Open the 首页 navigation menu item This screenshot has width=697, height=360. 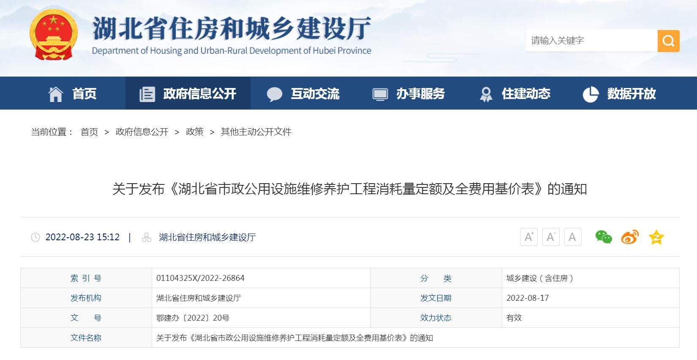(x=73, y=93)
